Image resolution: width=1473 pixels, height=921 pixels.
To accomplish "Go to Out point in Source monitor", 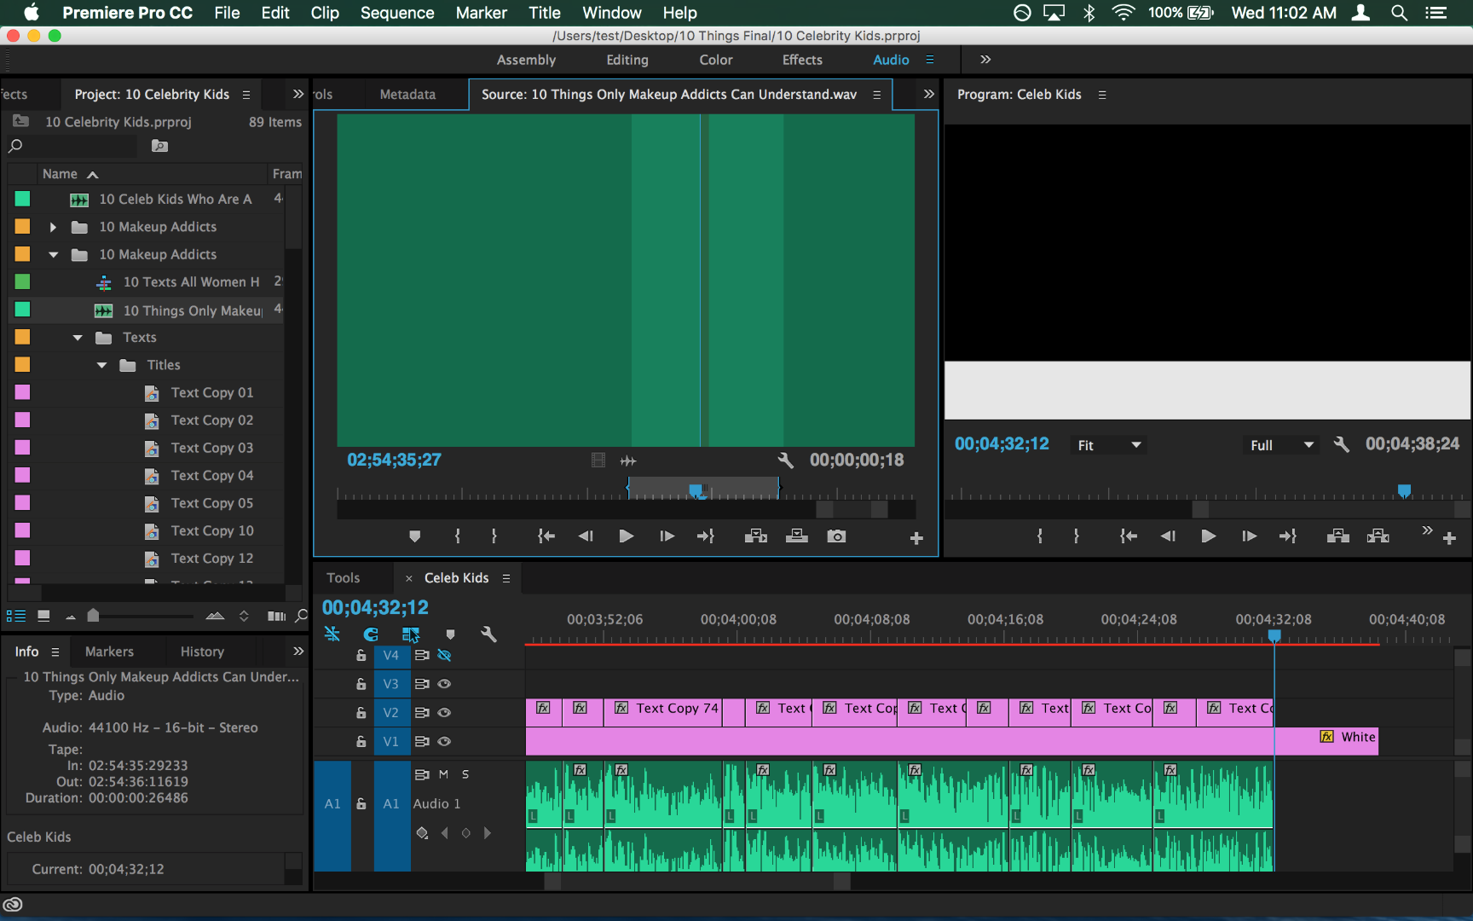I will [706, 536].
